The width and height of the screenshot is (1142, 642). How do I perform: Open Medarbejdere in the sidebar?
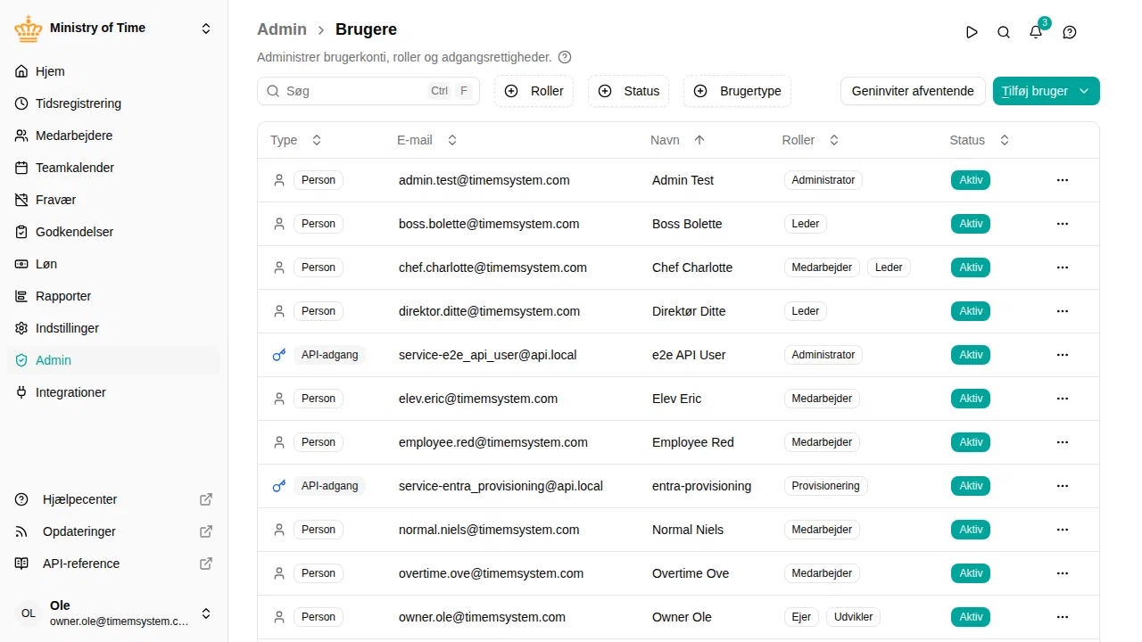pos(113,136)
